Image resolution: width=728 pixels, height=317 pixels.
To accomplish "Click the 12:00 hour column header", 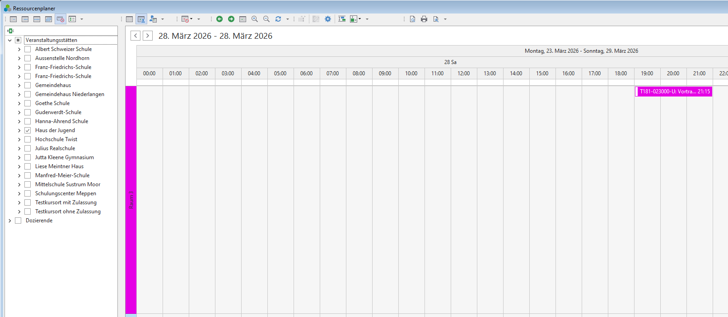I will pos(464,74).
